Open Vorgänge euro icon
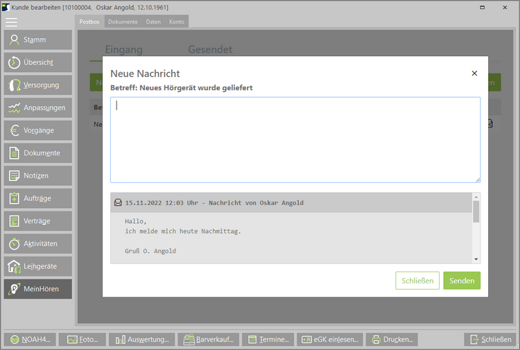Image resolution: width=520 pixels, height=350 pixels. coord(14,130)
